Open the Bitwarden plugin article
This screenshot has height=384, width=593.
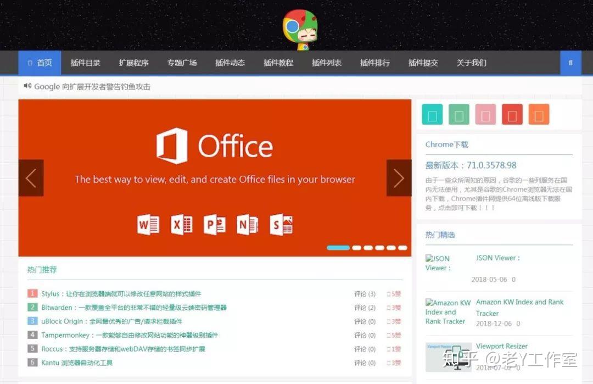pos(134,308)
